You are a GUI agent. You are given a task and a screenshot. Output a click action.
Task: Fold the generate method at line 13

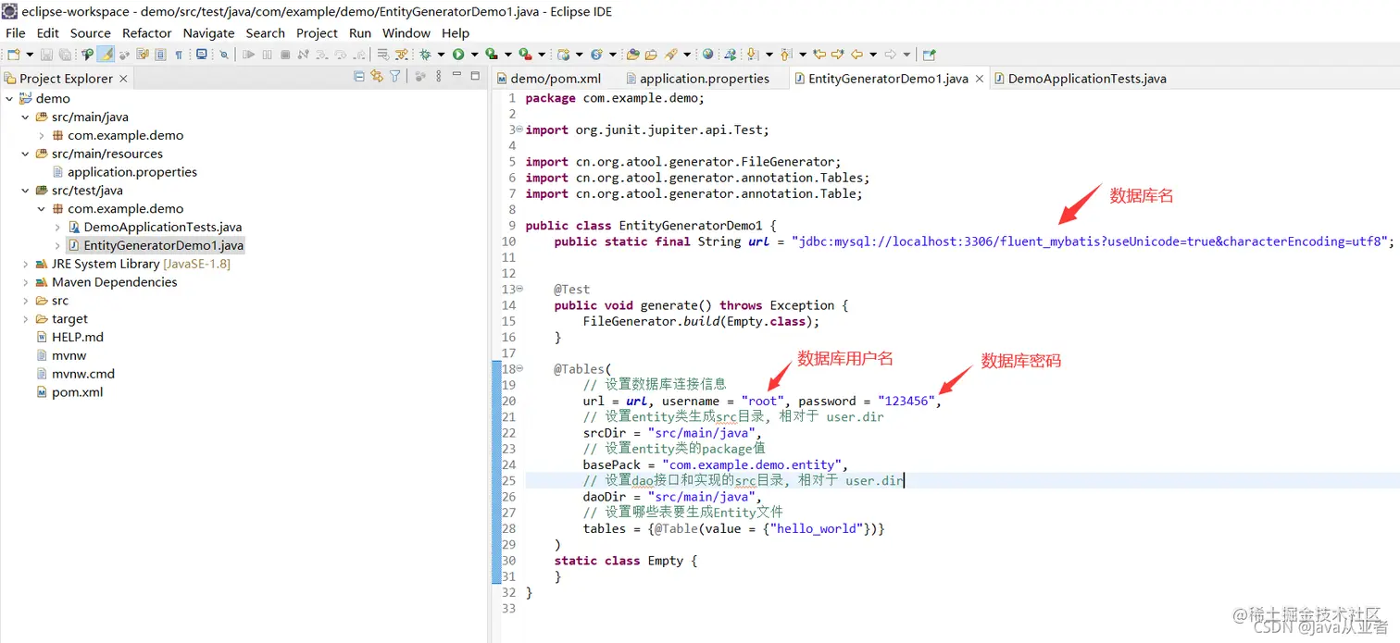(519, 290)
